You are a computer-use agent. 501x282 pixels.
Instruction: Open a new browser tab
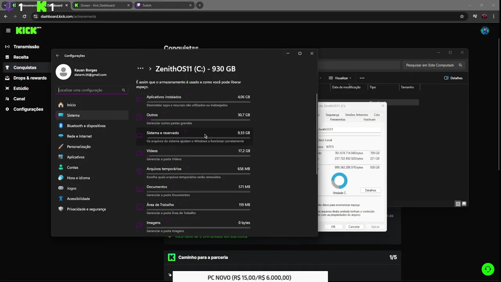tap(200, 5)
